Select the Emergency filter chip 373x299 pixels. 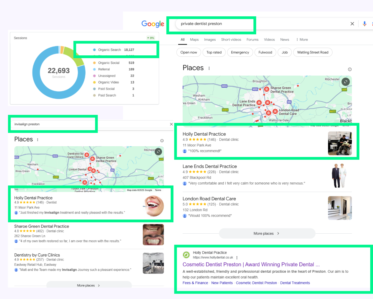point(240,52)
